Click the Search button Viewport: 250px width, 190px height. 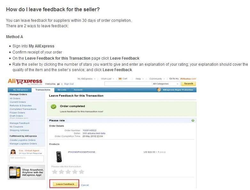[188, 84]
